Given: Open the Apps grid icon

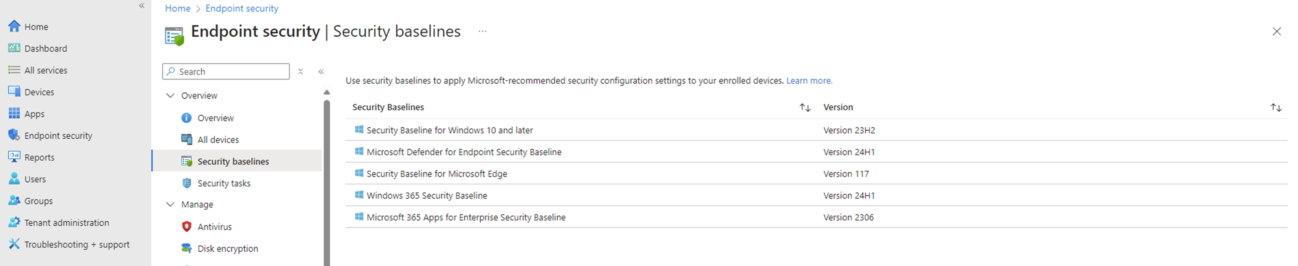Looking at the screenshot, I should tap(14, 113).
